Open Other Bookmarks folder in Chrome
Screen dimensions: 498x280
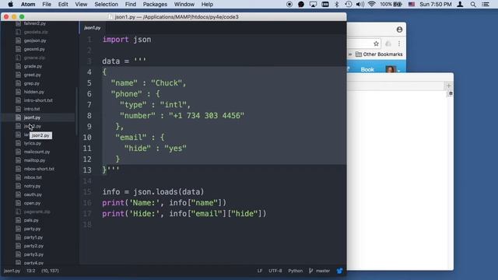click(x=379, y=54)
